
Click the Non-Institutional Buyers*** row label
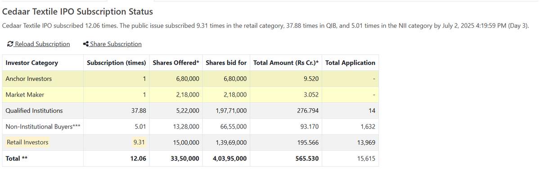pos(43,127)
